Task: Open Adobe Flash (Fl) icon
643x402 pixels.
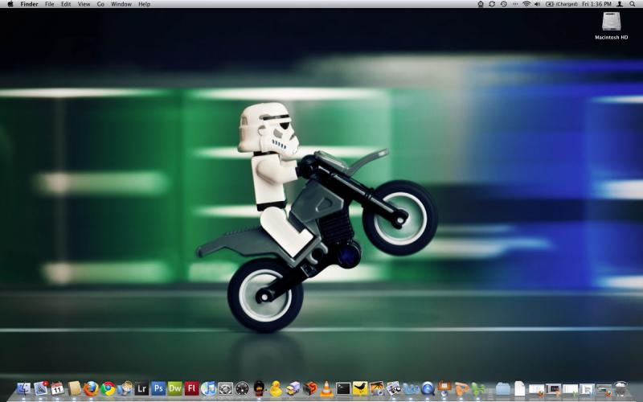Action: click(x=191, y=388)
